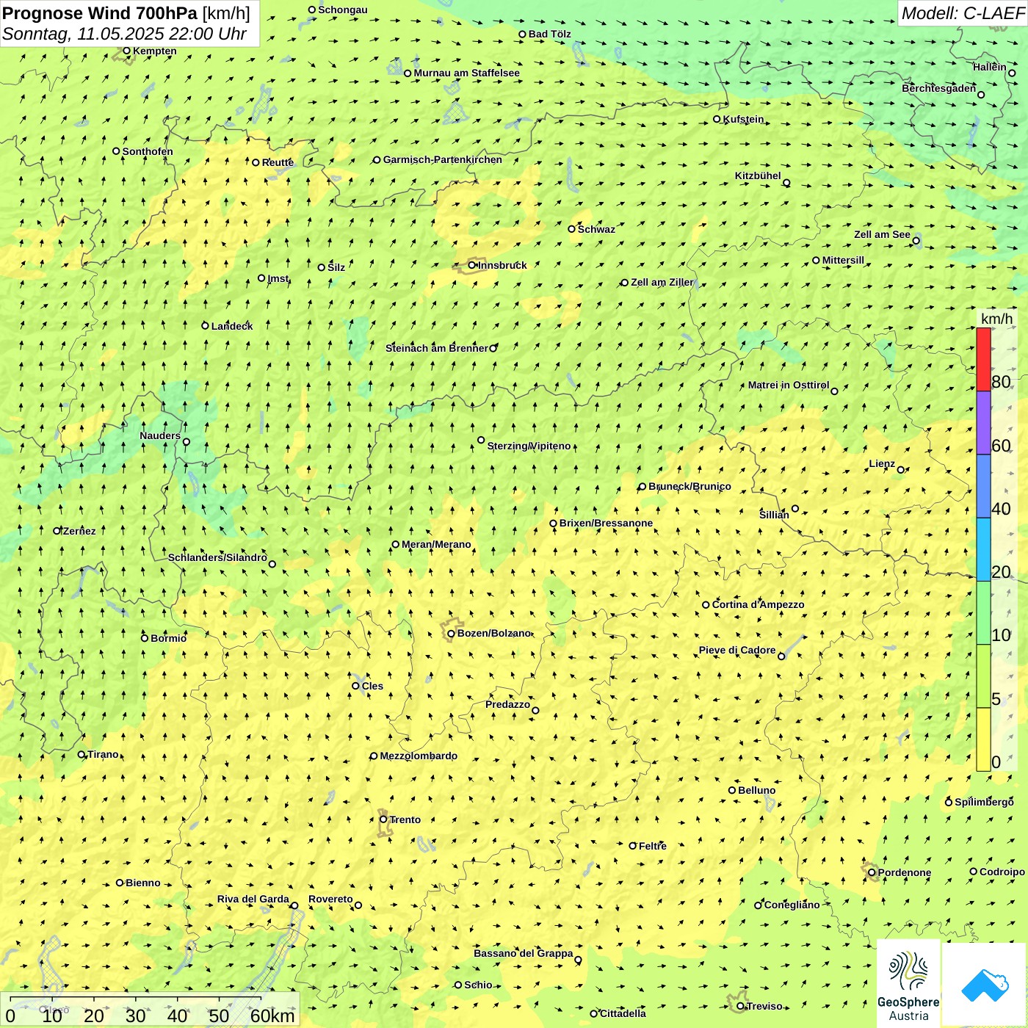This screenshot has width=1028, height=1028.
Task: Click the Berchtesgaden label
Action: (938, 88)
